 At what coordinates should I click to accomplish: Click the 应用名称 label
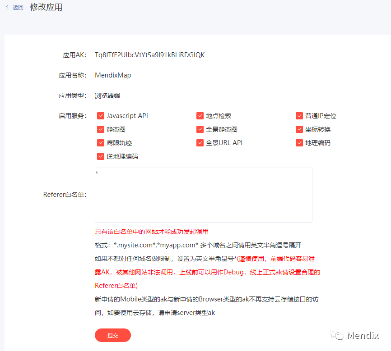pos(73,75)
